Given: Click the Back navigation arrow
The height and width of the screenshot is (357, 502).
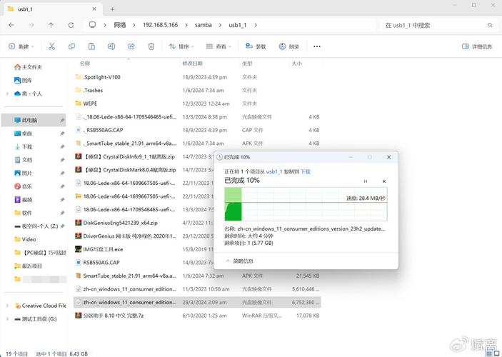Looking at the screenshot, I should pyautogui.click(x=11, y=25).
